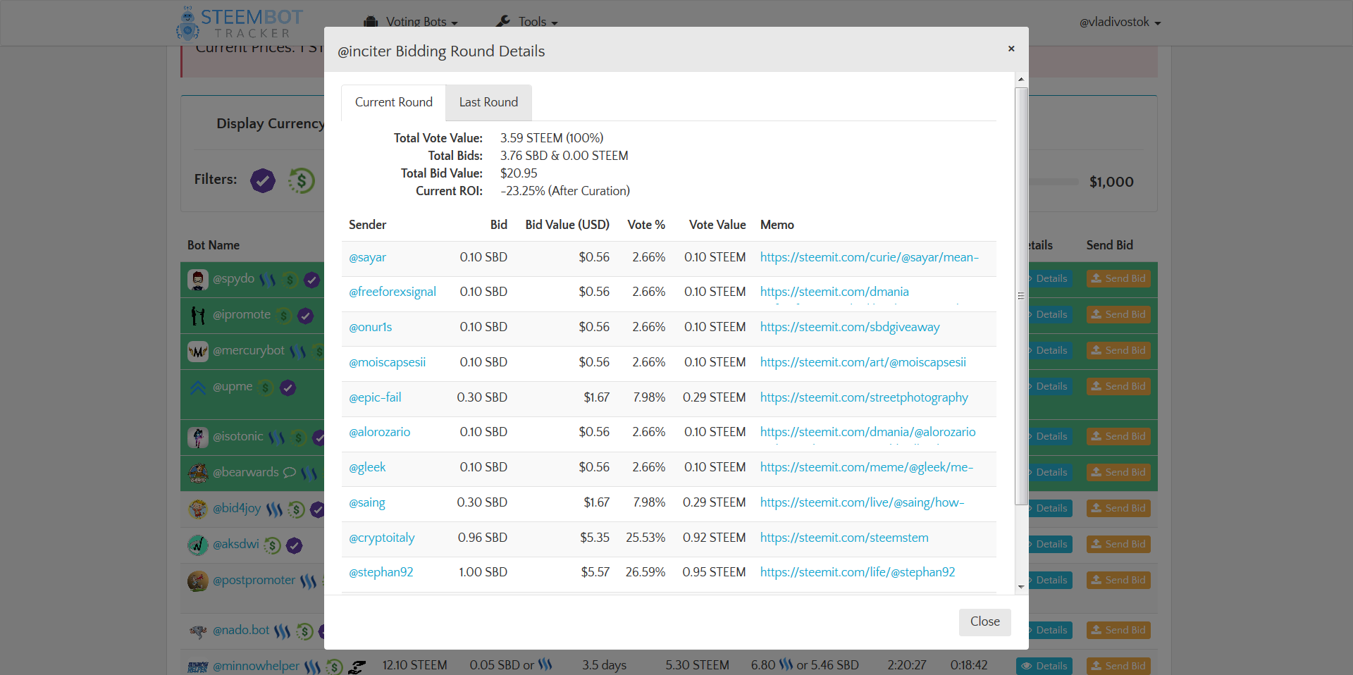Close the dialog with the Close button
Screen dimensions: 1353x675
[984, 621]
